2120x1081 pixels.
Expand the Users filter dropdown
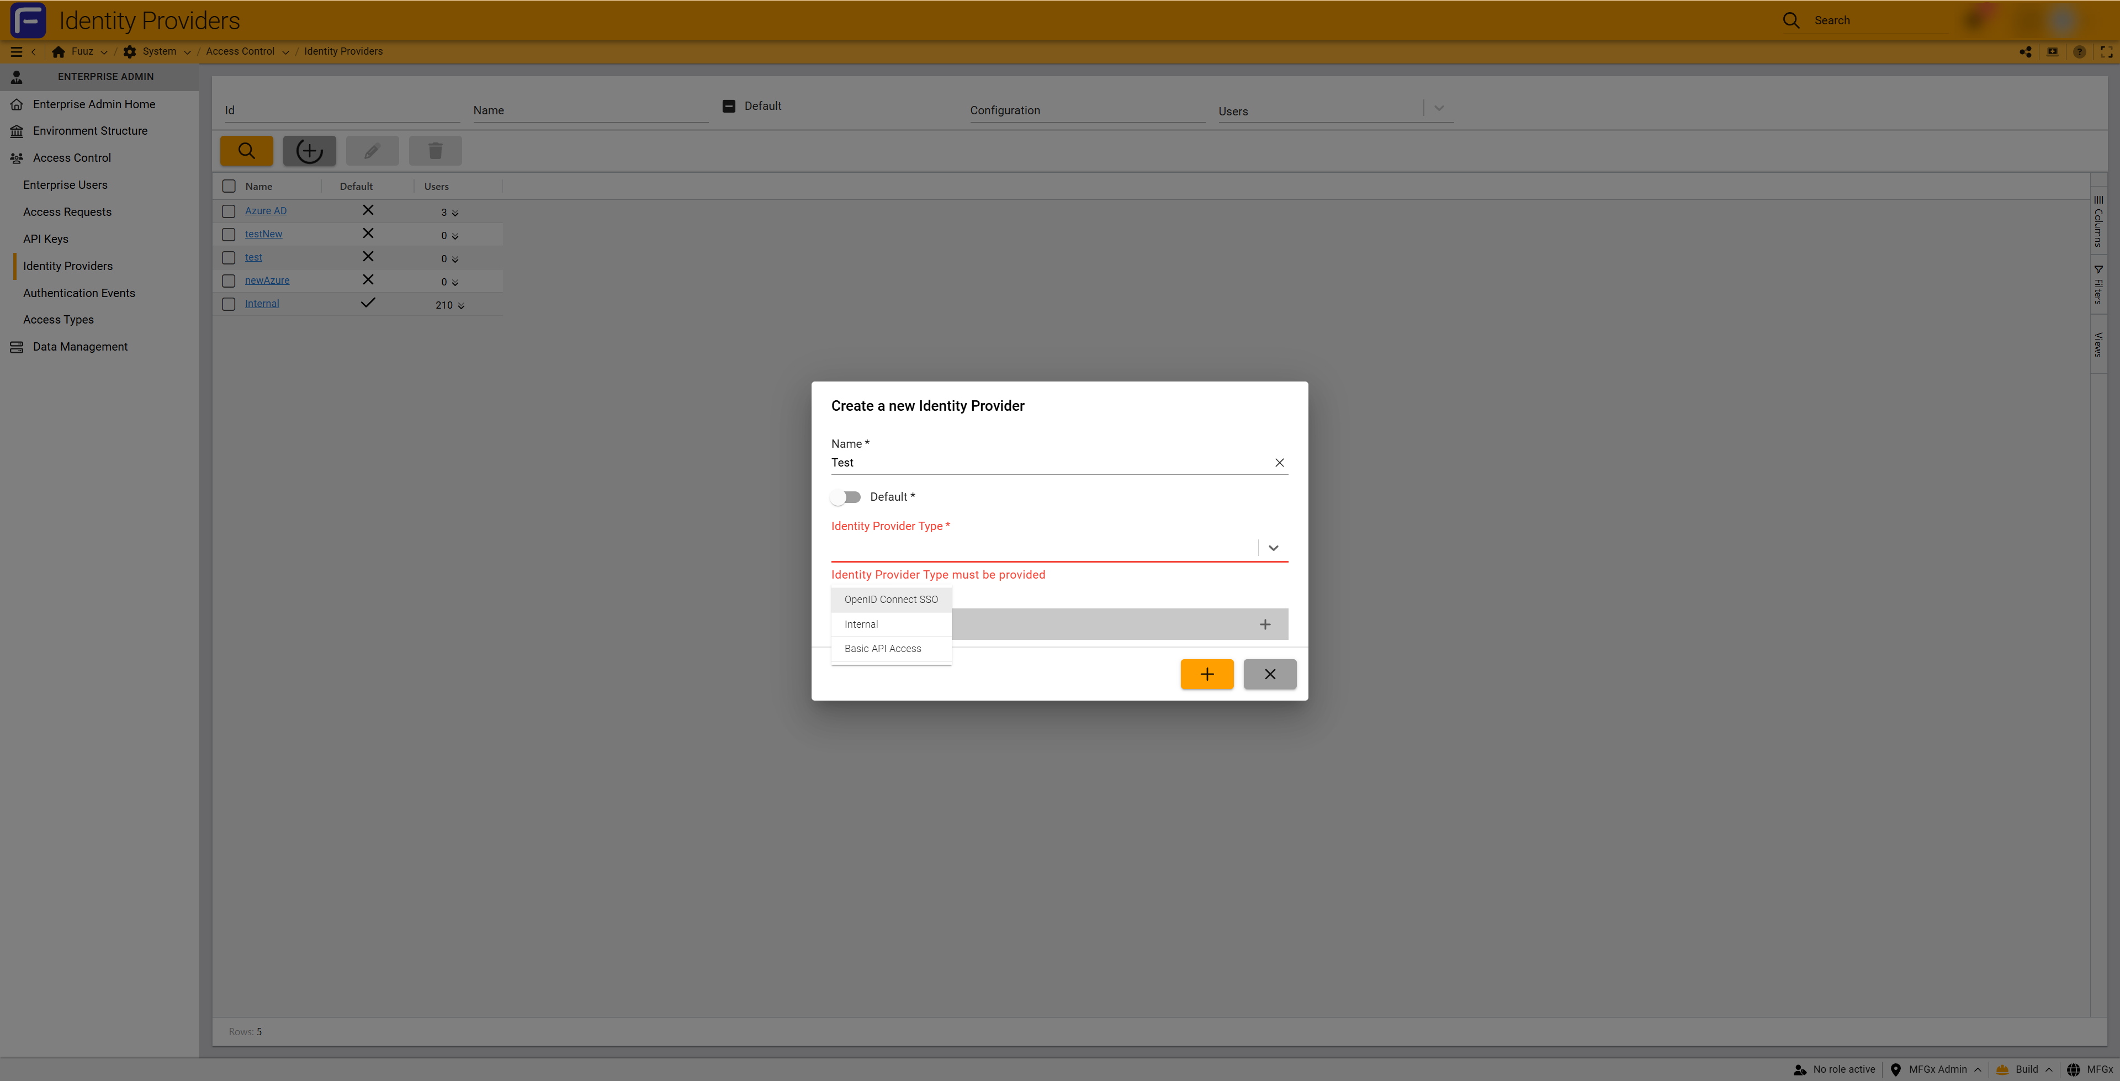pyautogui.click(x=1439, y=108)
